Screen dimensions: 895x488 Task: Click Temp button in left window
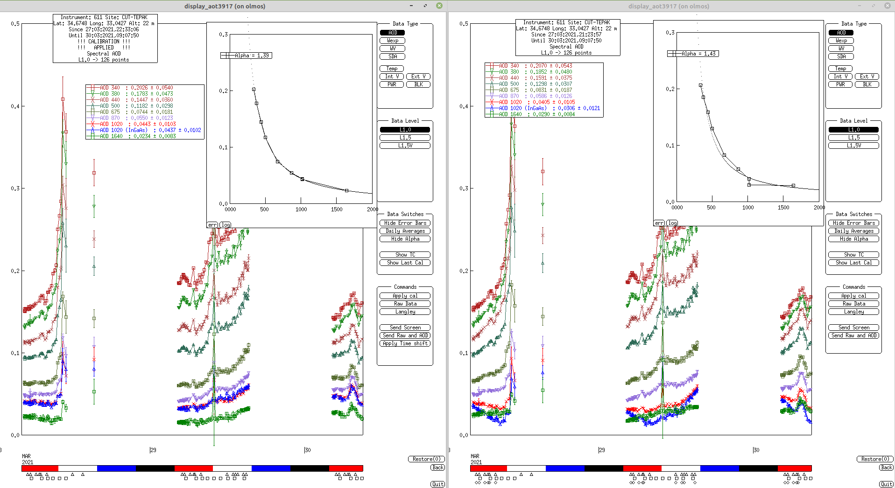coord(391,69)
